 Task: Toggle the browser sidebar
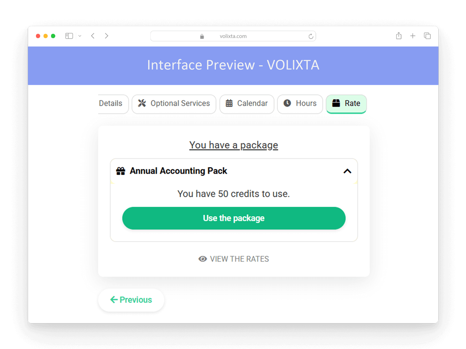coord(69,36)
